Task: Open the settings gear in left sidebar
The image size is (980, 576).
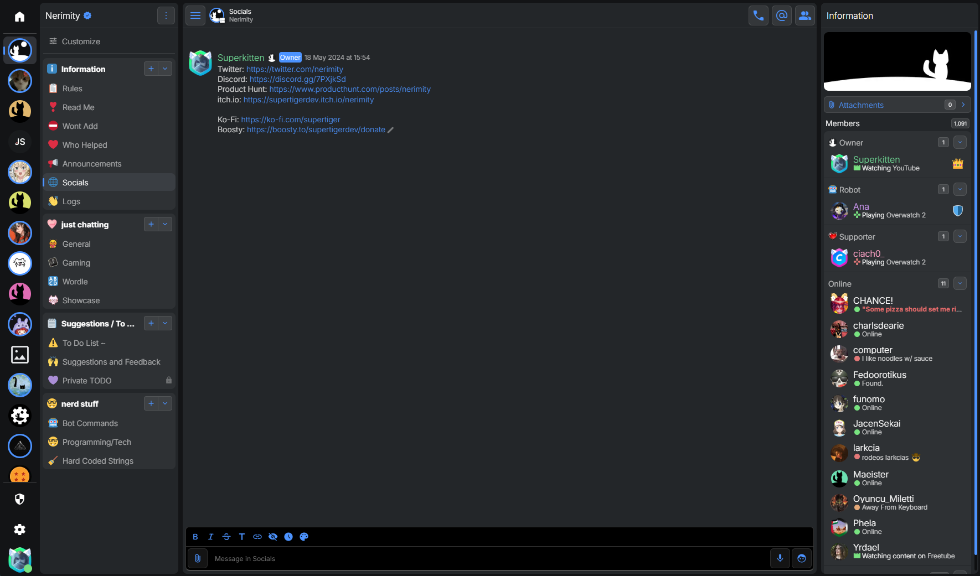Action: click(x=20, y=530)
